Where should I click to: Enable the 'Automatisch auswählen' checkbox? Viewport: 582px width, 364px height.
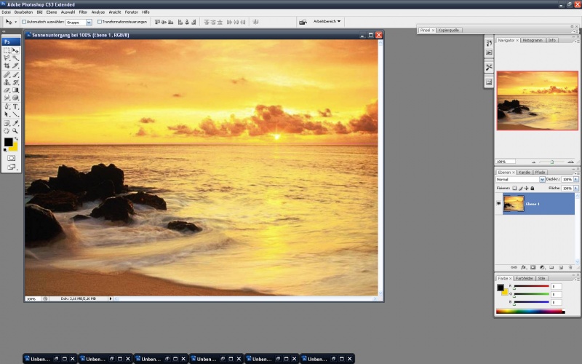coord(24,22)
